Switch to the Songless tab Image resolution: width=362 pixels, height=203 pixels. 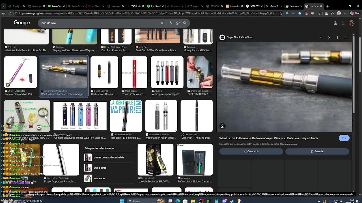(195, 6)
